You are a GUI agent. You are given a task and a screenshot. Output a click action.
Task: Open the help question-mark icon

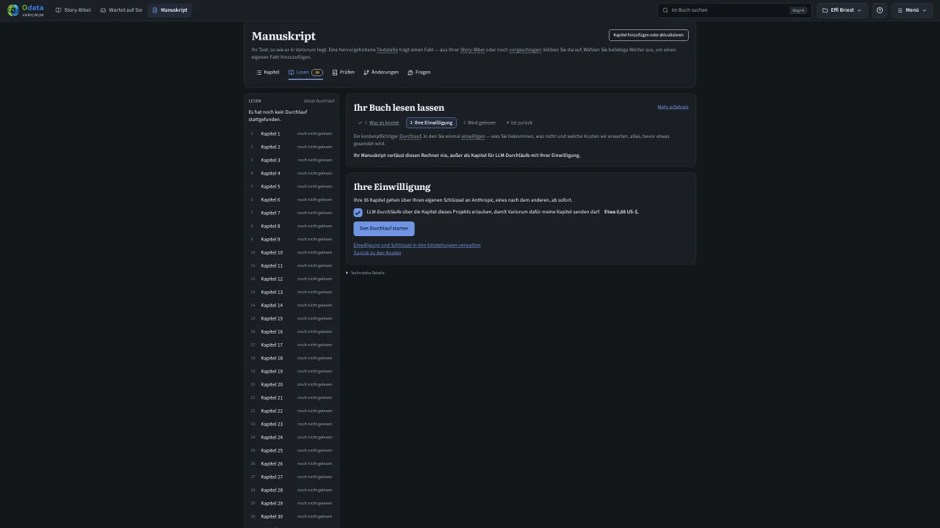tap(880, 10)
